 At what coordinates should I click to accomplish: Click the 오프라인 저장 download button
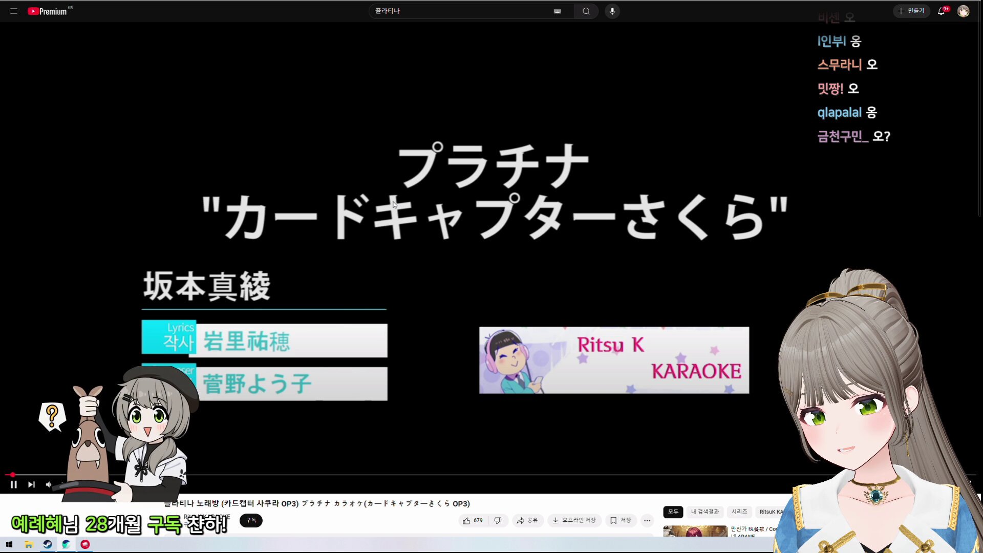pos(574,520)
